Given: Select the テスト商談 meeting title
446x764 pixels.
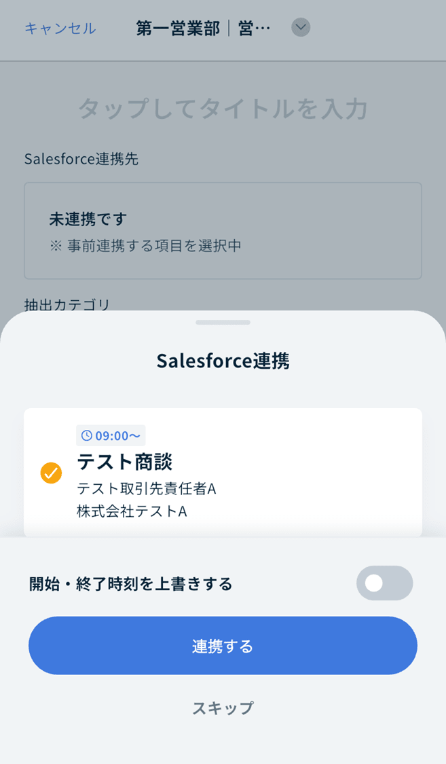Looking at the screenshot, I should tap(125, 462).
